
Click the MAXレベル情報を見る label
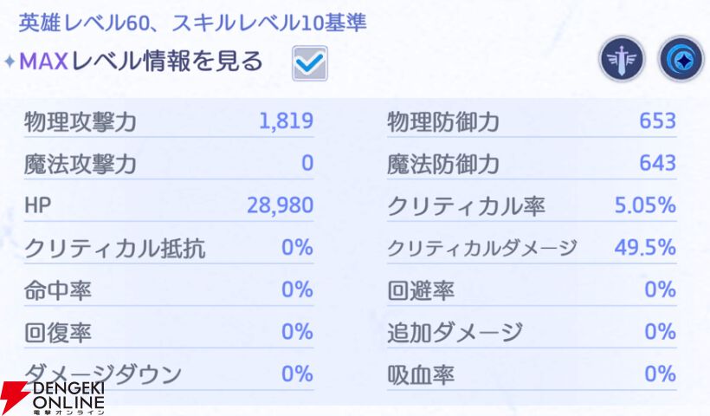[141, 62]
